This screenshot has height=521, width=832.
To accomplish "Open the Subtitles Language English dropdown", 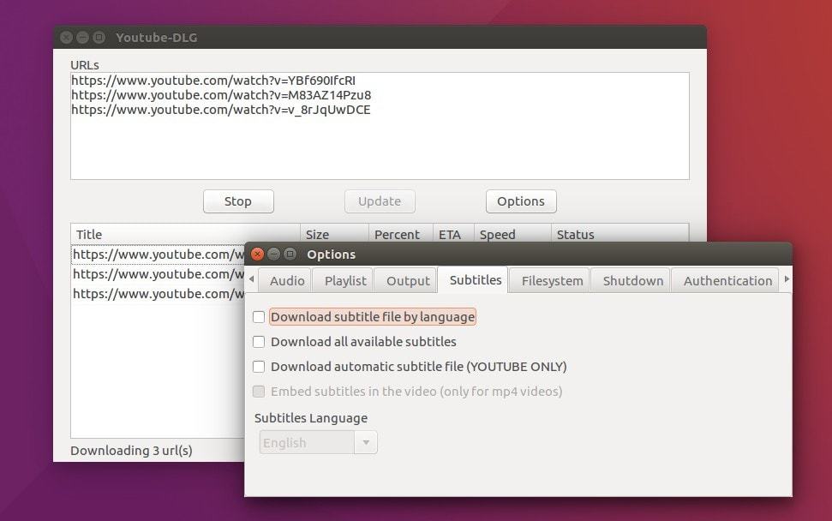I will coord(319,442).
